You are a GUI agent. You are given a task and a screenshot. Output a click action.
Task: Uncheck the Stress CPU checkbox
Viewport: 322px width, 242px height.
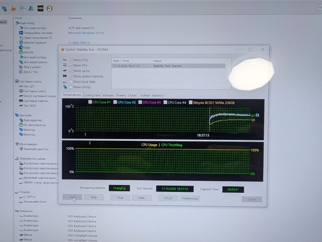[x=71, y=60]
